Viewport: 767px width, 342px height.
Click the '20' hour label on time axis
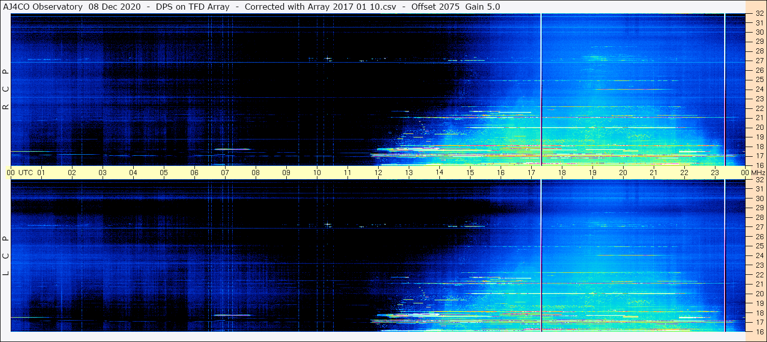pyautogui.click(x=623, y=173)
